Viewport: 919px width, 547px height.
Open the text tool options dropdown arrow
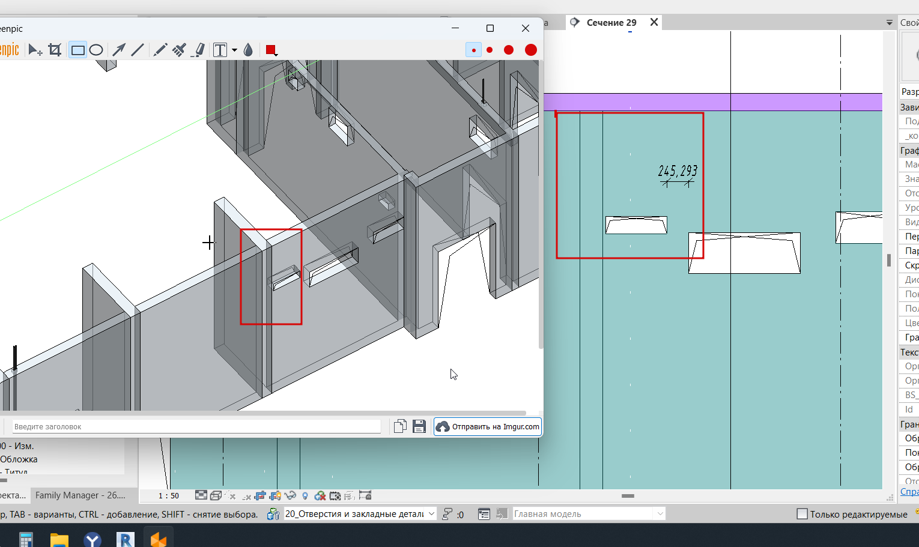point(234,50)
